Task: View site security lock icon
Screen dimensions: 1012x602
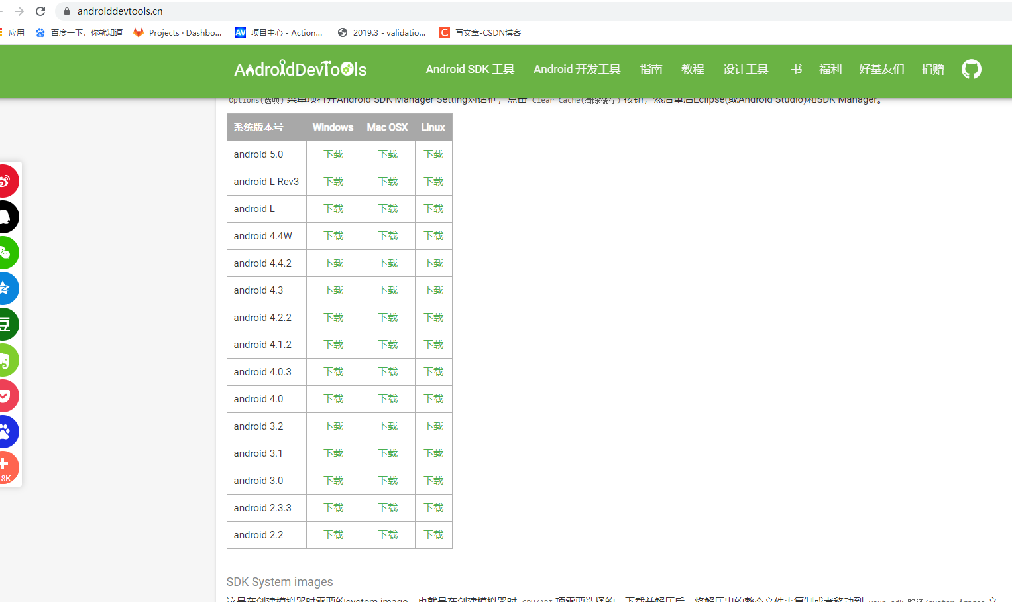Action: tap(66, 11)
